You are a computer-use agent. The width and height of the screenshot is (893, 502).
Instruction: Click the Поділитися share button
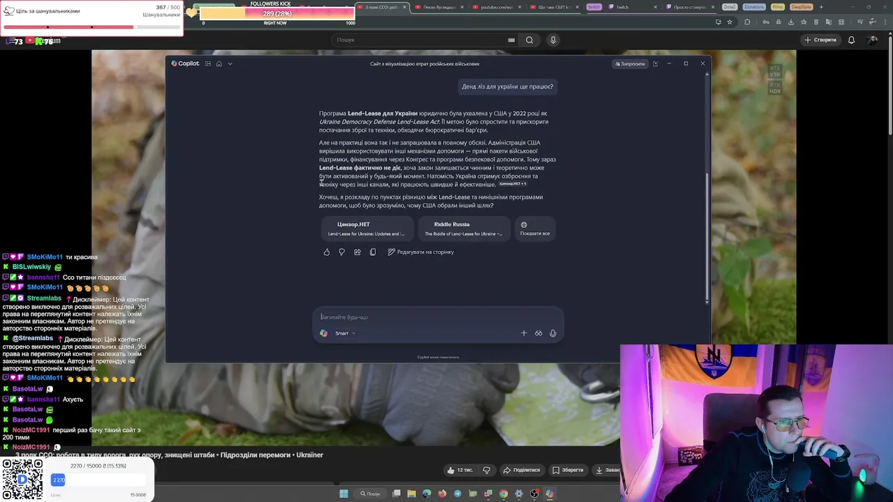(x=522, y=470)
